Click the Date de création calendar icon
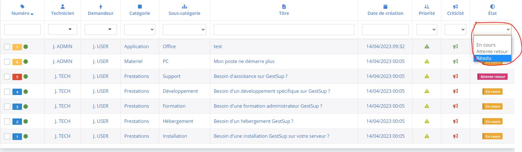 coord(385,6)
